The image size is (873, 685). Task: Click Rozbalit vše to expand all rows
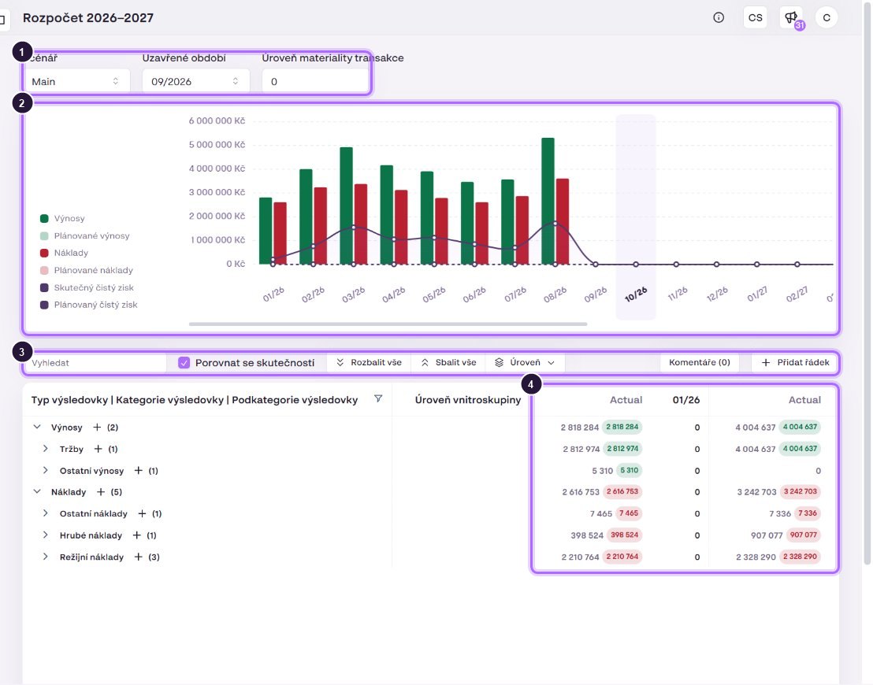369,363
